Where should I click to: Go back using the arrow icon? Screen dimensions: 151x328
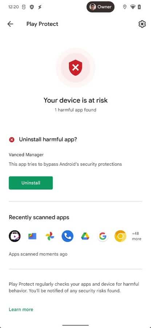point(10,24)
